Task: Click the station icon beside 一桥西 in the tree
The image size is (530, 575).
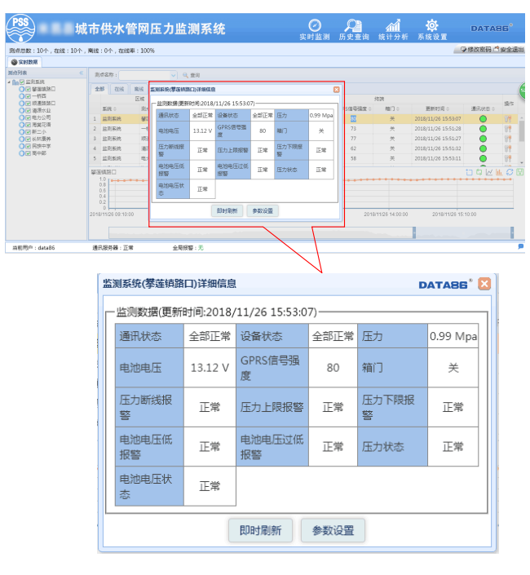Action: pyautogui.click(x=22, y=96)
